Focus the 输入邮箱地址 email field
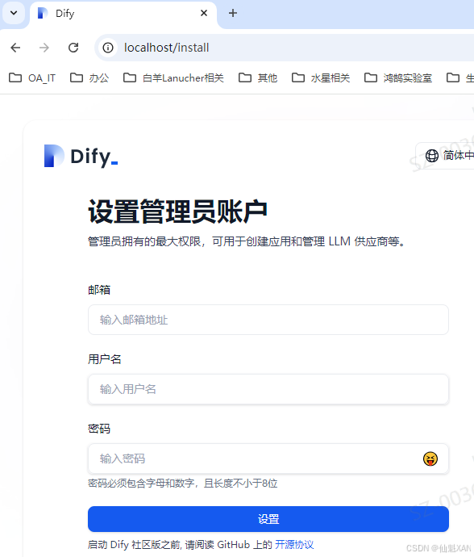This screenshot has width=474, height=557. pos(268,320)
